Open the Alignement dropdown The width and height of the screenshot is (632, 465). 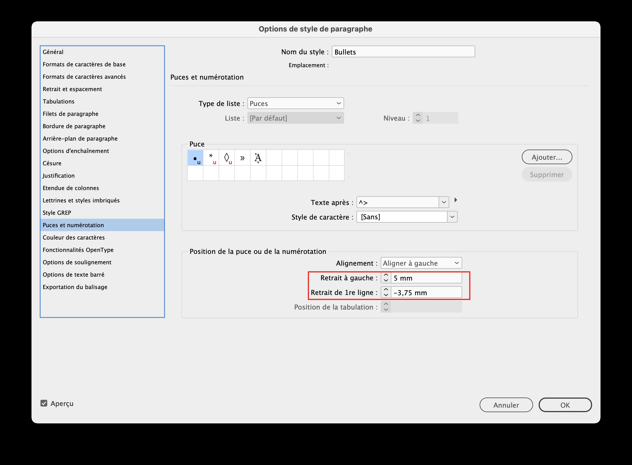click(x=421, y=263)
